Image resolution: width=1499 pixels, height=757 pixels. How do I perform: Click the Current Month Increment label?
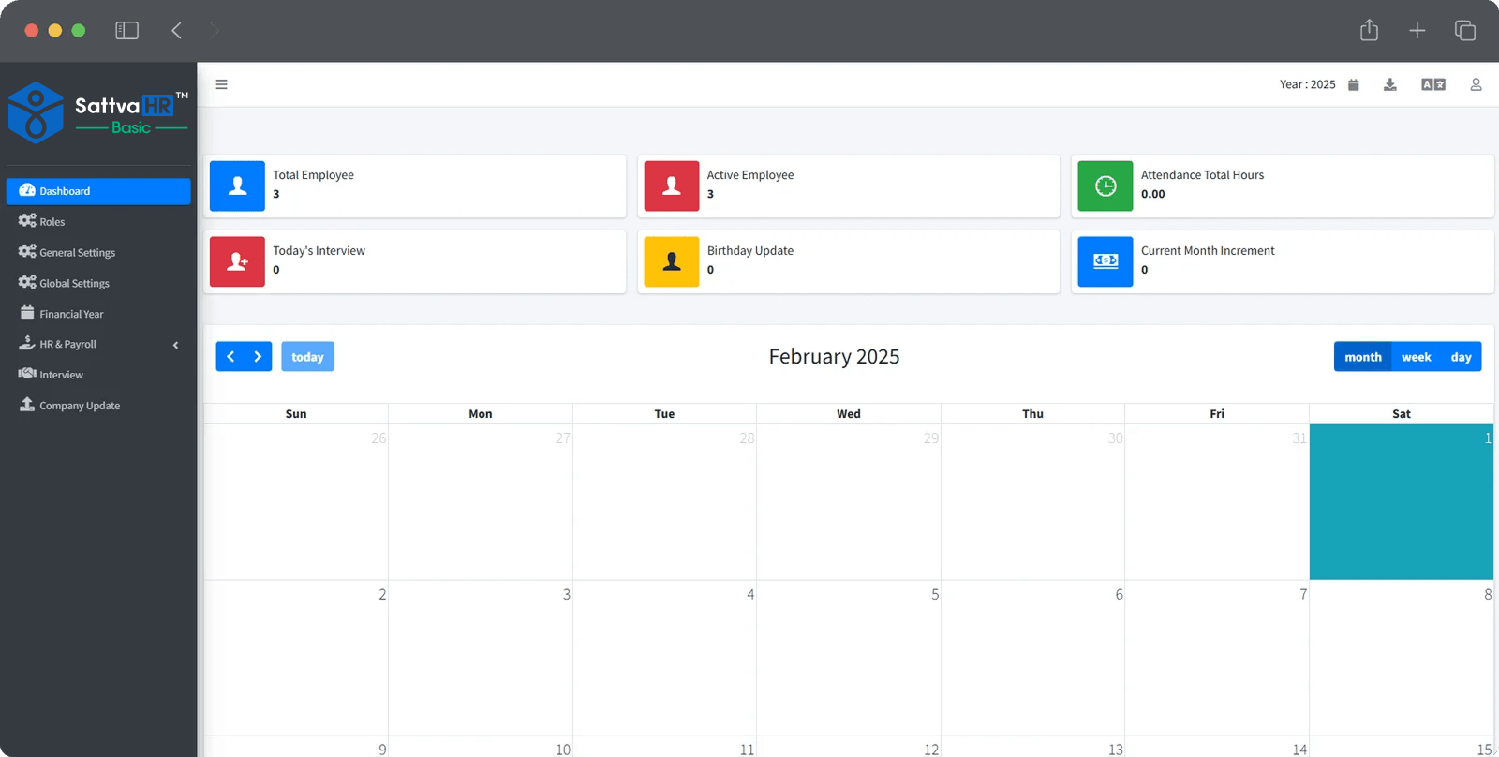click(1208, 251)
